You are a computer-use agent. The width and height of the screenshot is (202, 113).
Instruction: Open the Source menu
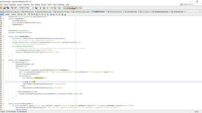(x=20, y=4)
